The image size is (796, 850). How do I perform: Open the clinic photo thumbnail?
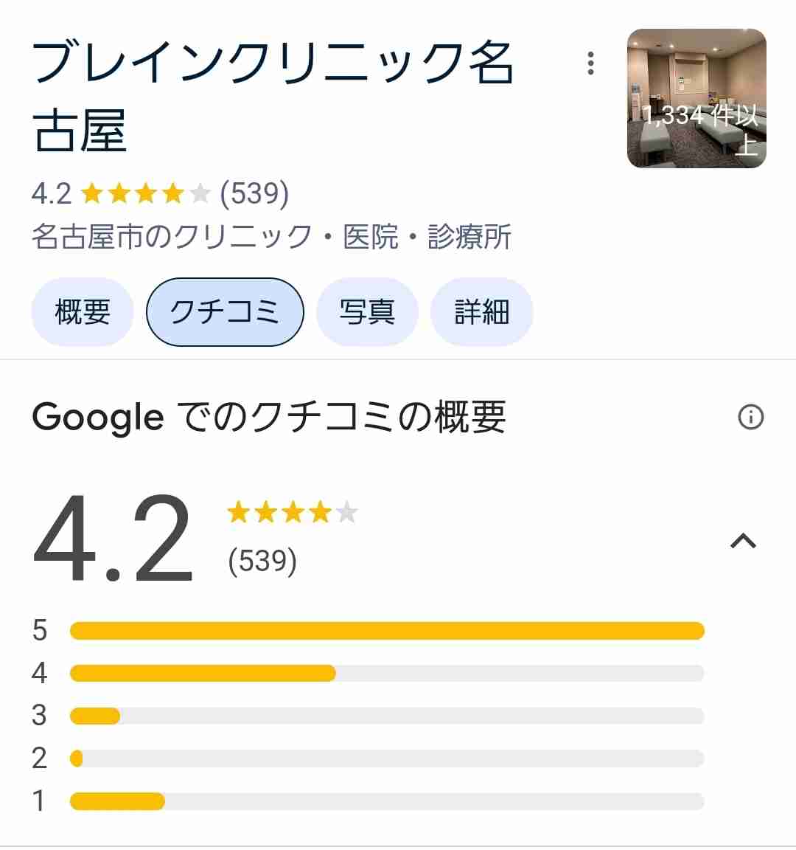point(696,98)
